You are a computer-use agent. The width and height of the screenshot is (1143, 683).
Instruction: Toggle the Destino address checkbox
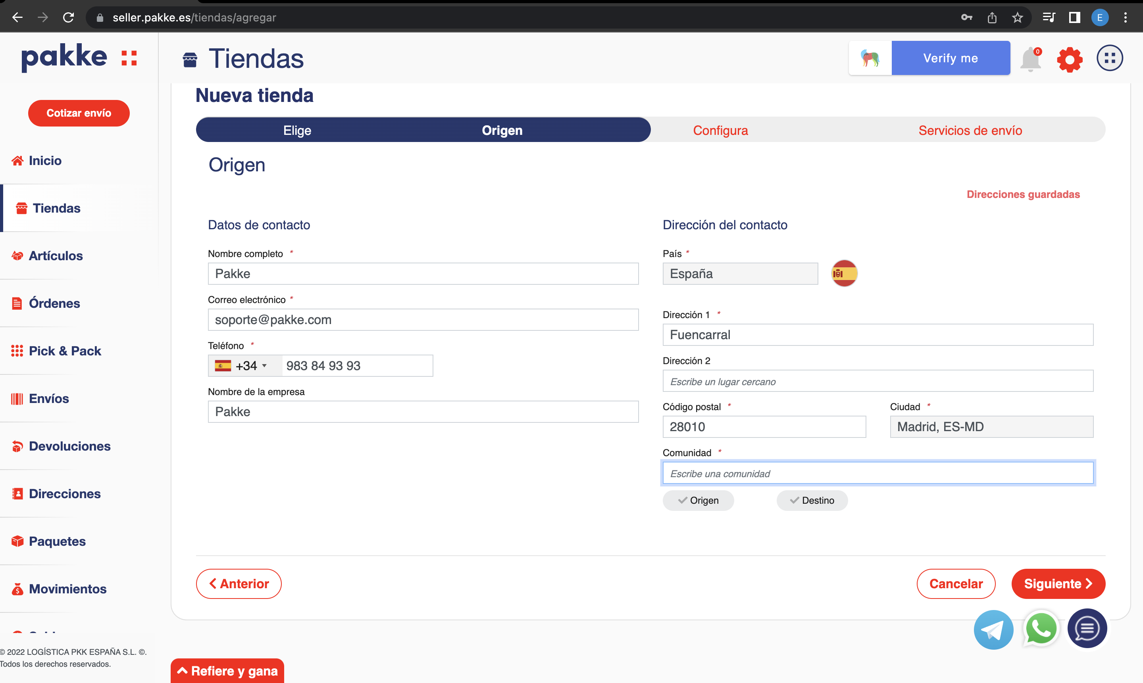pos(812,500)
